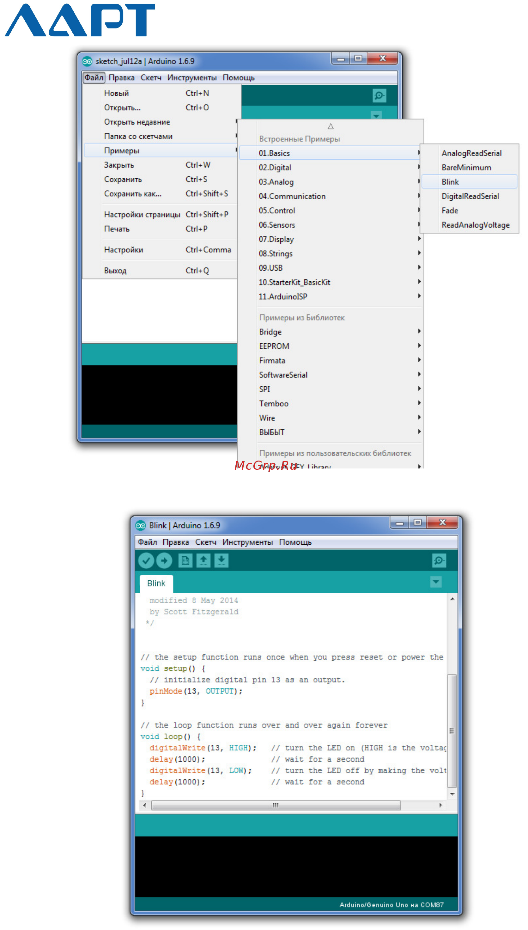Open Инструменты menu in sketch_jul12a window
This screenshot has width=528, height=930.
tap(192, 78)
